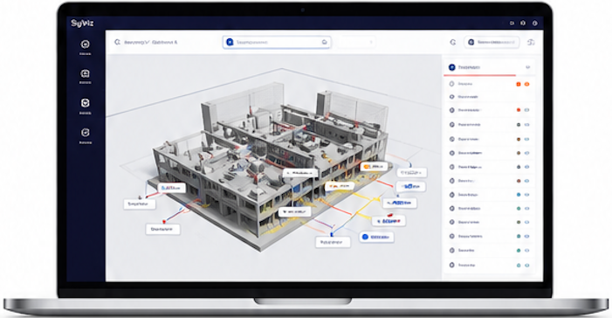Screen dimensions: 612x318
Task: Toggle the eye icon in the last list row
Action: 527,266
